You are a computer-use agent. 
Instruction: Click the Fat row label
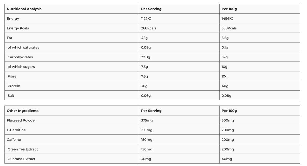click(10, 38)
